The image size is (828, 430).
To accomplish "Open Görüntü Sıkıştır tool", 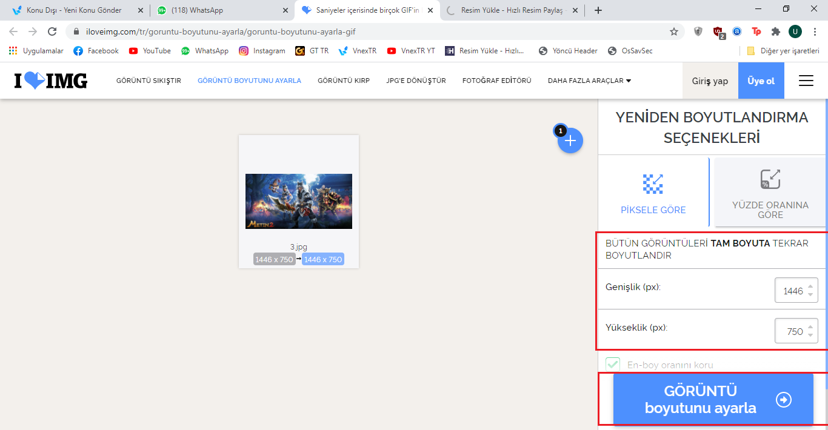I will [x=149, y=81].
